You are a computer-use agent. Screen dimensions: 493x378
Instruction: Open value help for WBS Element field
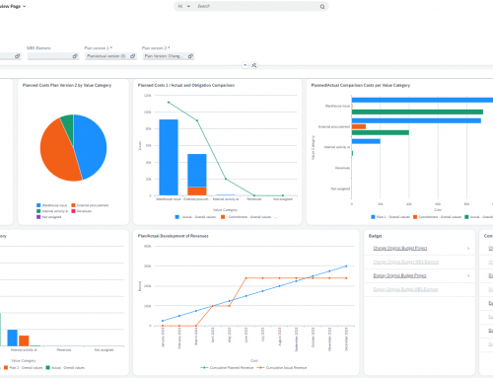click(75, 56)
